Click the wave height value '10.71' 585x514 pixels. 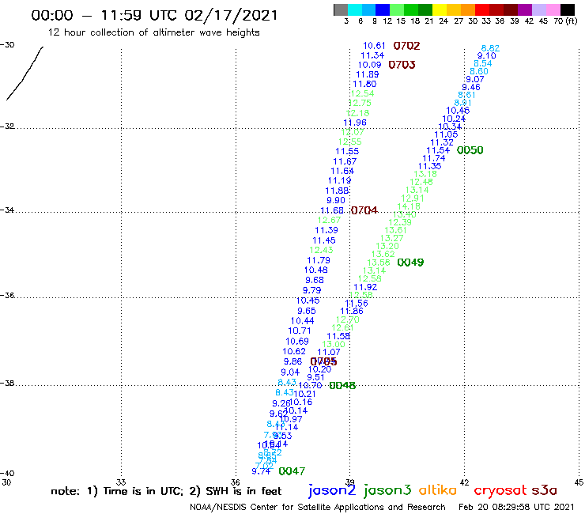pos(300,331)
